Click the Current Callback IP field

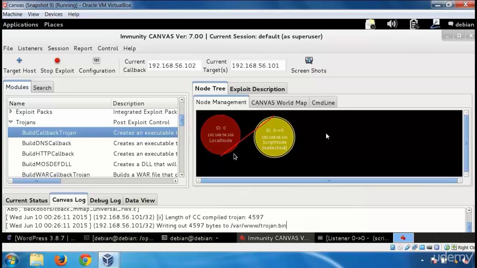(174, 66)
